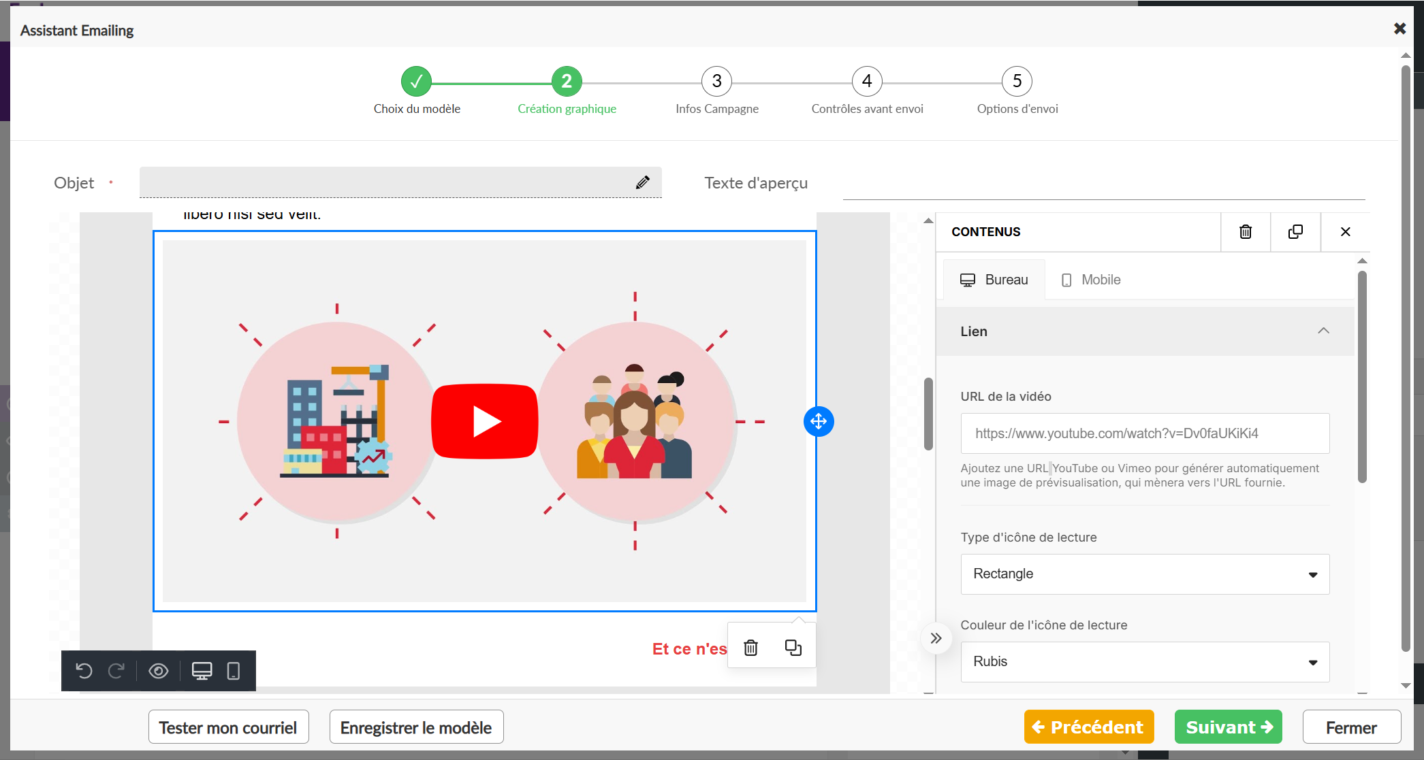
Task: Click step 1 Choix du modèle checkmark
Action: pyautogui.click(x=416, y=82)
